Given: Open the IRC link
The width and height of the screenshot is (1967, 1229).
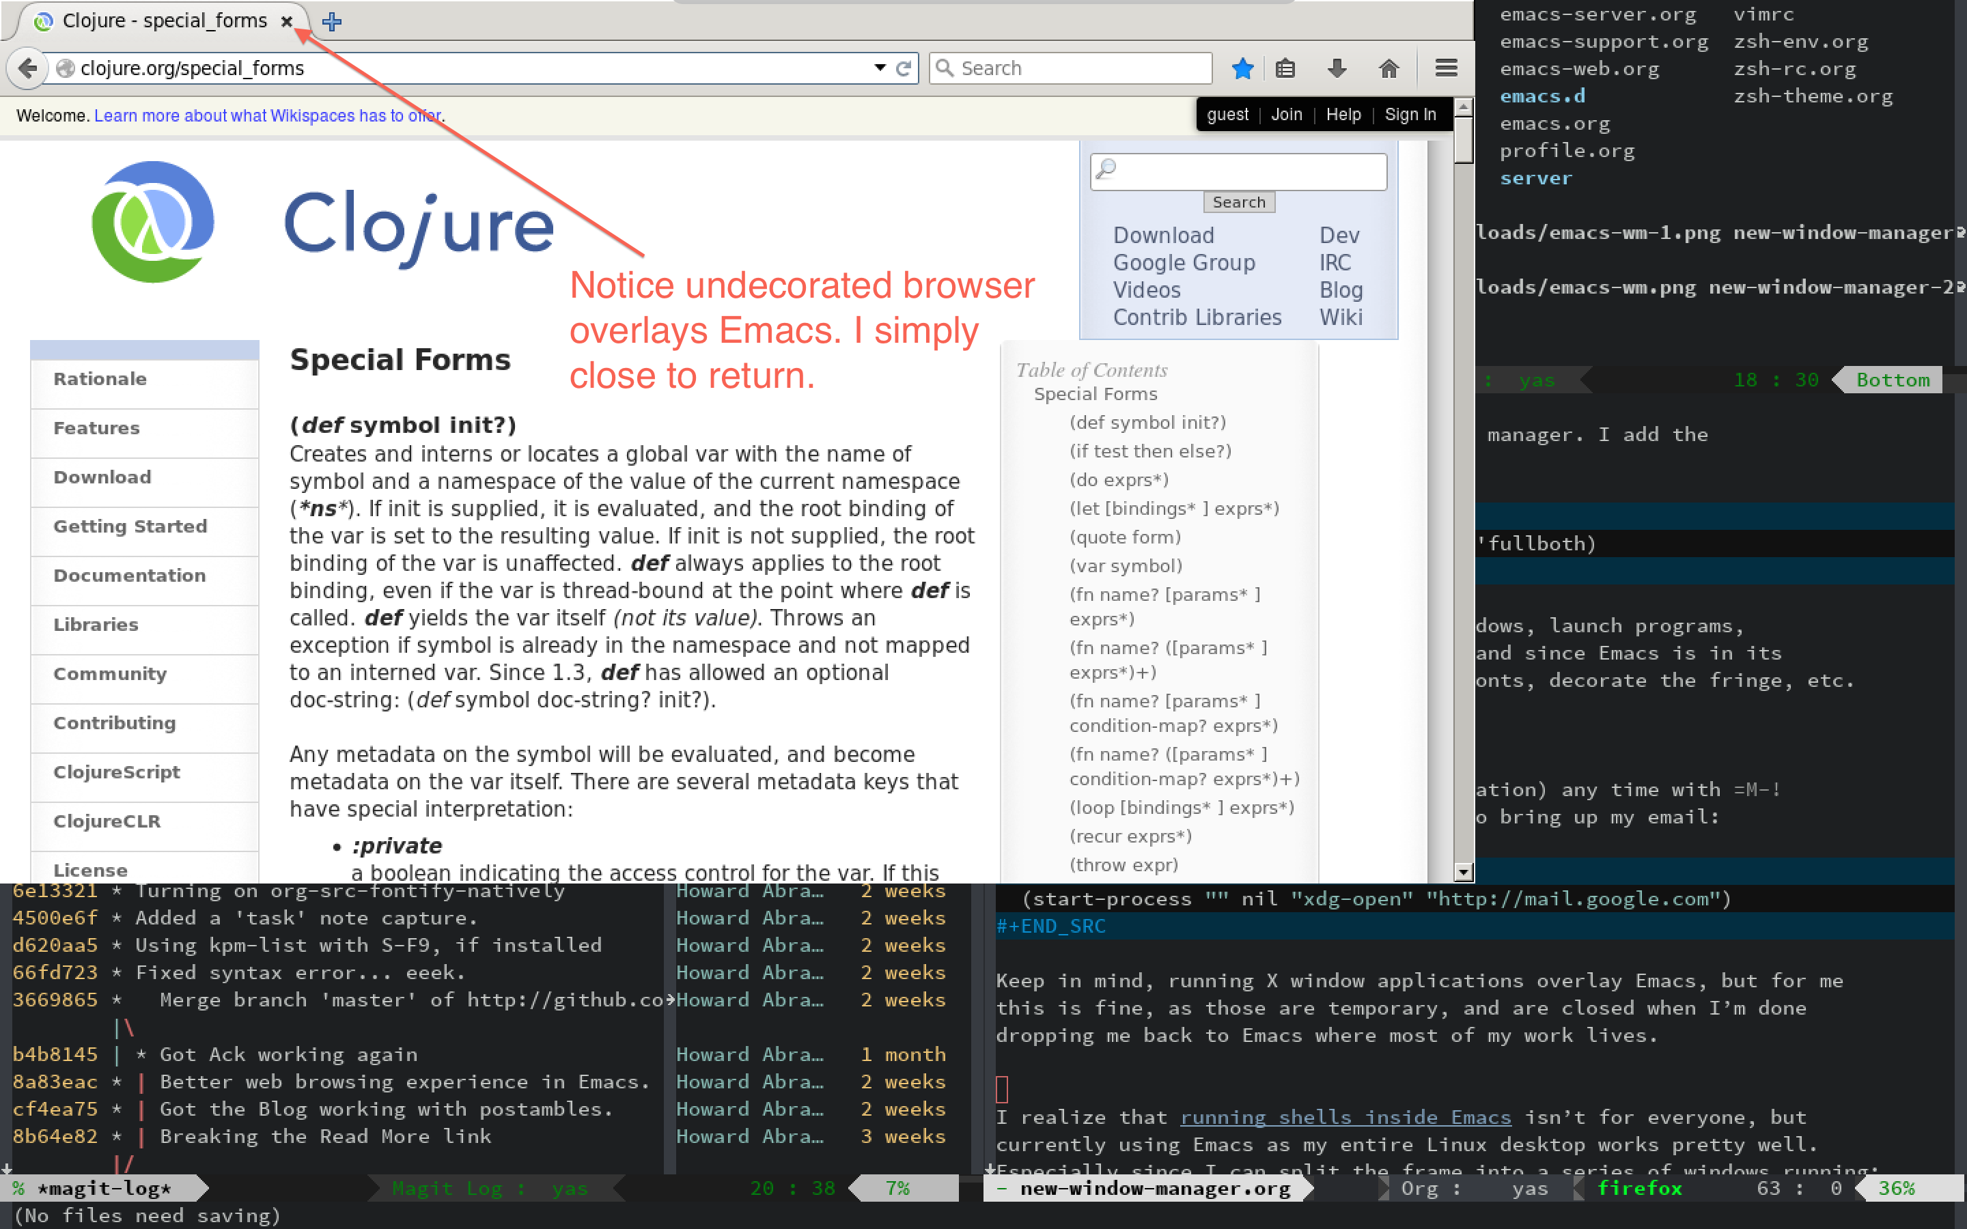Looking at the screenshot, I should point(1335,263).
